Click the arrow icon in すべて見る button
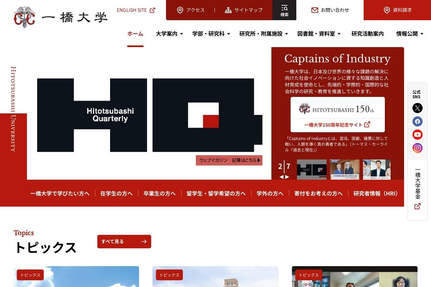The width and height of the screenshot is (431, 287). tap(144, 242)
